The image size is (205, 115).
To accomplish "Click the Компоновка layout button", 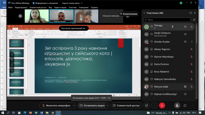I will (128, 14).
